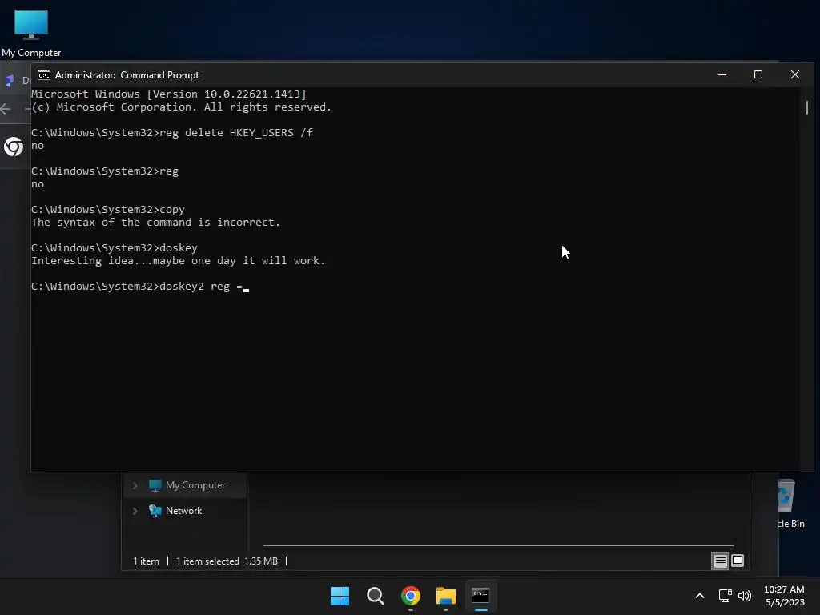The height and width of the screenshot is (615, 820).
Task: Open taskbar Search
Action: coord(375,596)
